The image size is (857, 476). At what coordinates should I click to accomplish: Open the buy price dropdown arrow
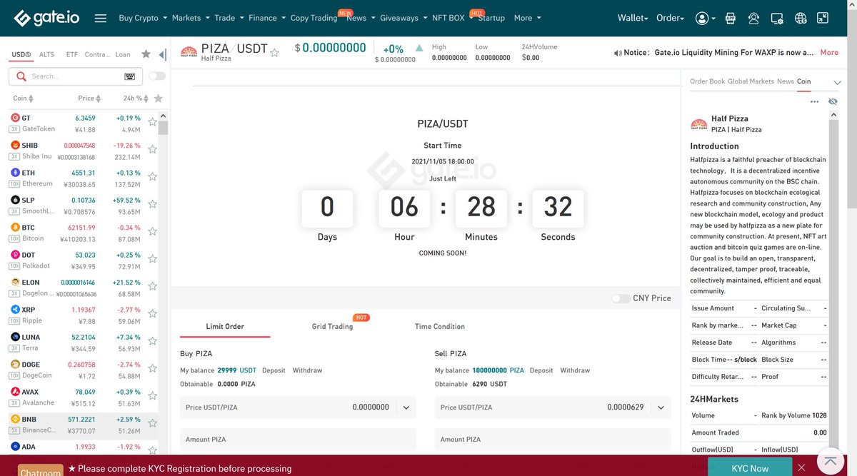(406, 407)
